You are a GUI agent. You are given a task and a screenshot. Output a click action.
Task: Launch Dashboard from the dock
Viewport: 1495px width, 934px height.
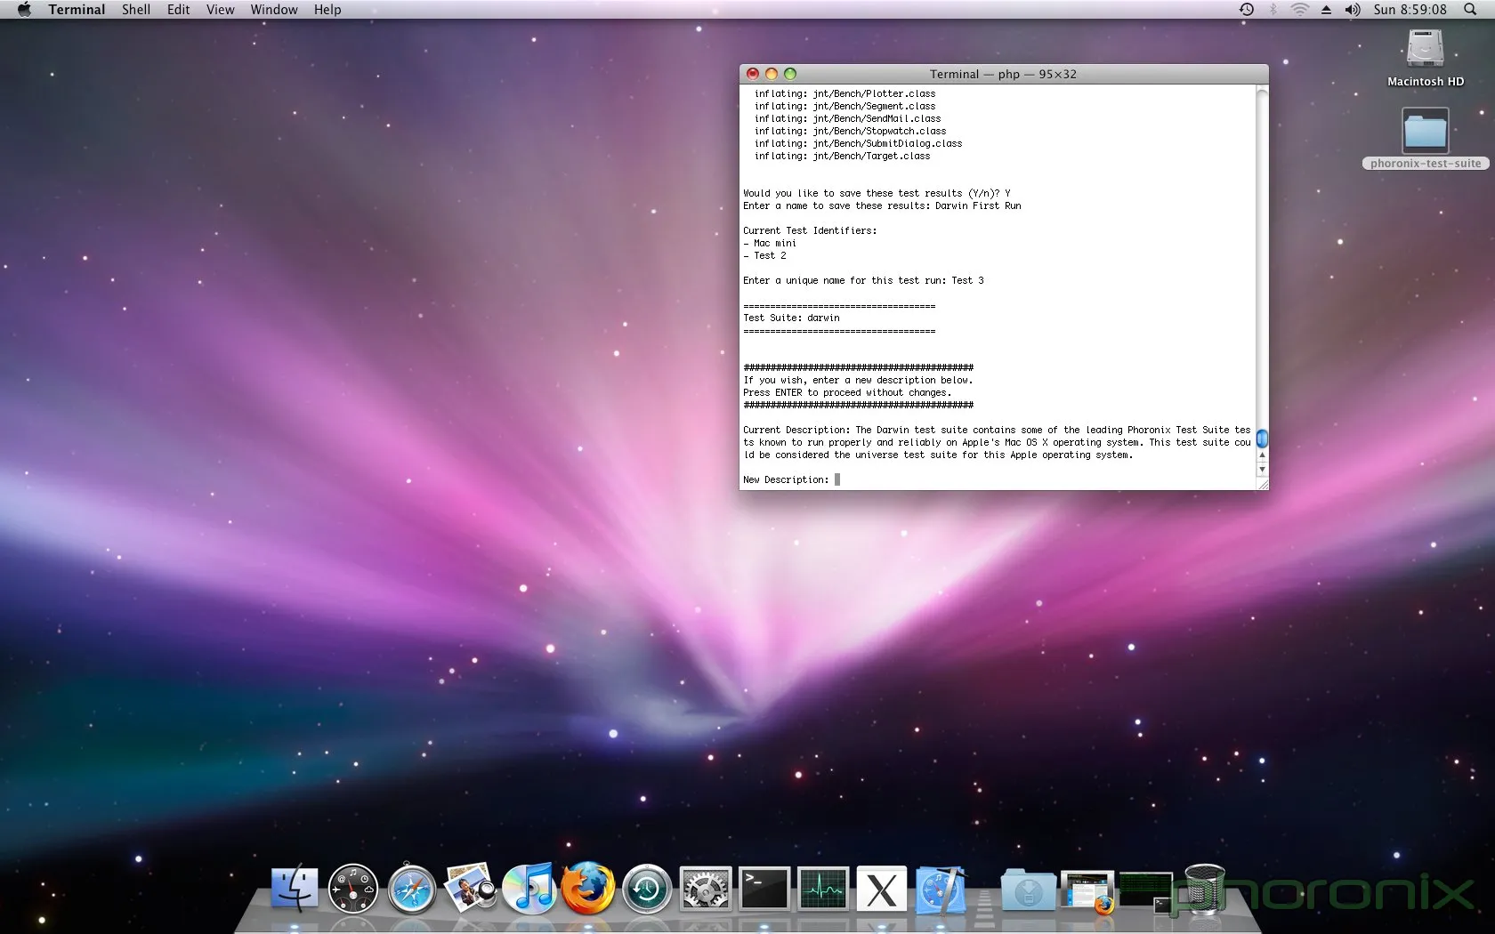352,889
